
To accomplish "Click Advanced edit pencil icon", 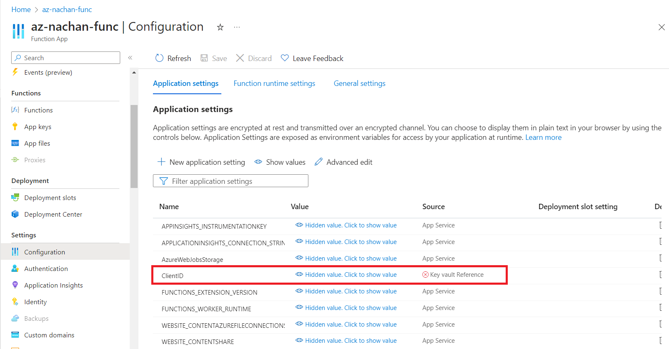I will pos(318,162).
